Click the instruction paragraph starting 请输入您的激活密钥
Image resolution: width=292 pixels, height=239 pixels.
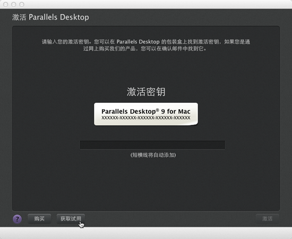[x=146, y=45]
